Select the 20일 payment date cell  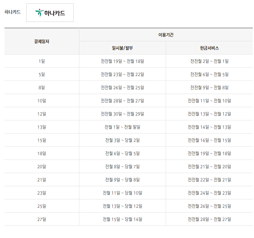coord(42,166)
